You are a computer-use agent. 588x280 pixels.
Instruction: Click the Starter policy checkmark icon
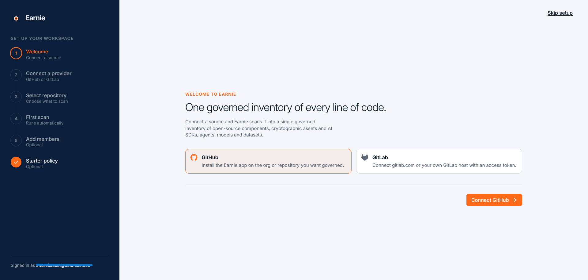coord(16,162)
